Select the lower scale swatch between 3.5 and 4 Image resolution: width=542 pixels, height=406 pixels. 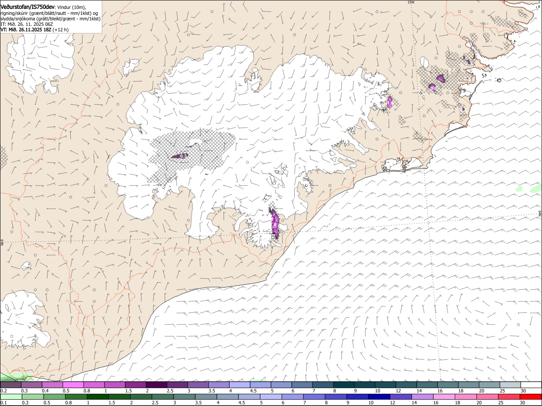206,397
